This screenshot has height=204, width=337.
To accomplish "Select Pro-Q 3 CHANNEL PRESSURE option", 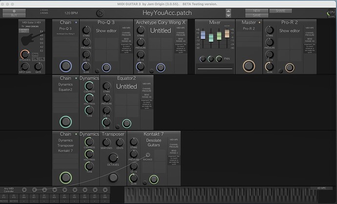I will (126, 34).
